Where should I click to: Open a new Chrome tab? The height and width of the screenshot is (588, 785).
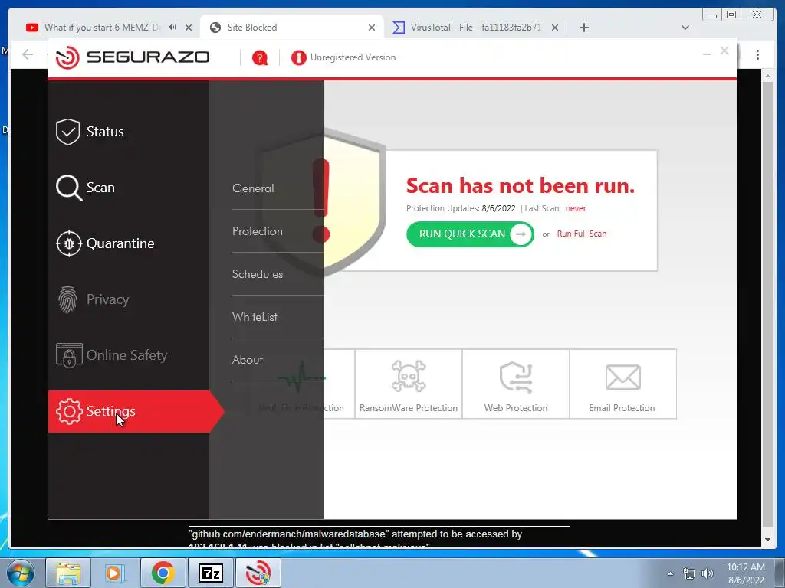[583, 28]
